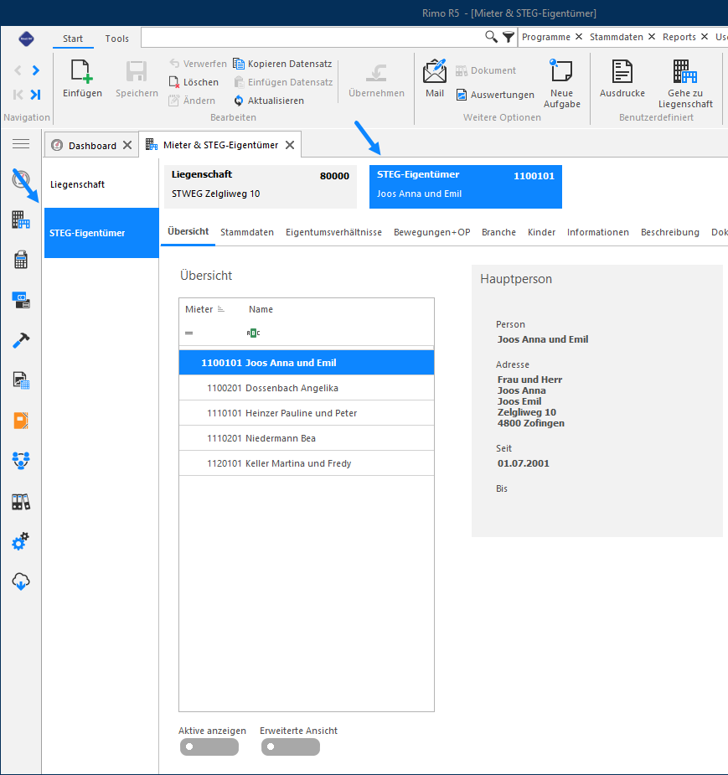Toggle Aktive anzeigen switch

[x=209, y=747]
